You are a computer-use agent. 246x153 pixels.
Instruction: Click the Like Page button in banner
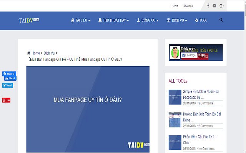(189, 55)
